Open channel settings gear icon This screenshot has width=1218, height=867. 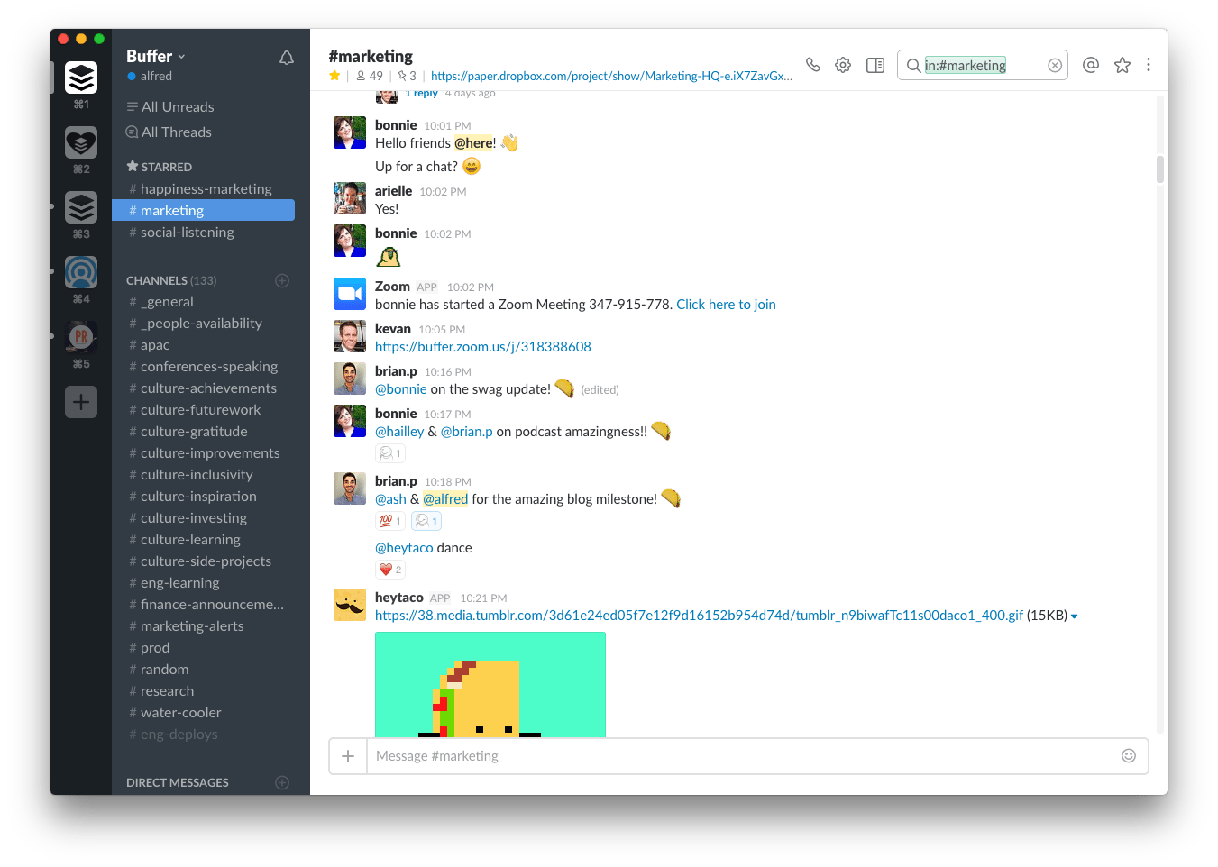(x=843, y=65)
